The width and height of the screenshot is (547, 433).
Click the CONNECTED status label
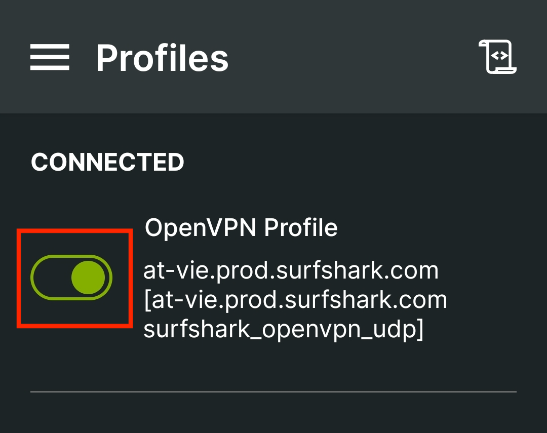click(107, 162)
